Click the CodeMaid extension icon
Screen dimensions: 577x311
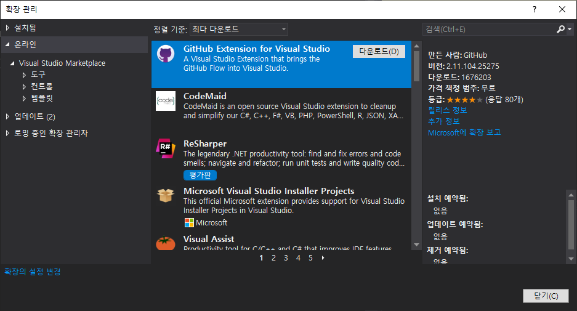coord(166,101)
